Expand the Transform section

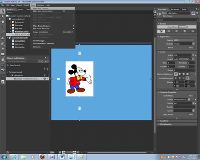tap(158, 121)
